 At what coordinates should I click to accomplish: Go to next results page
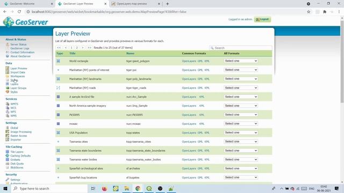tap(82, 48)
